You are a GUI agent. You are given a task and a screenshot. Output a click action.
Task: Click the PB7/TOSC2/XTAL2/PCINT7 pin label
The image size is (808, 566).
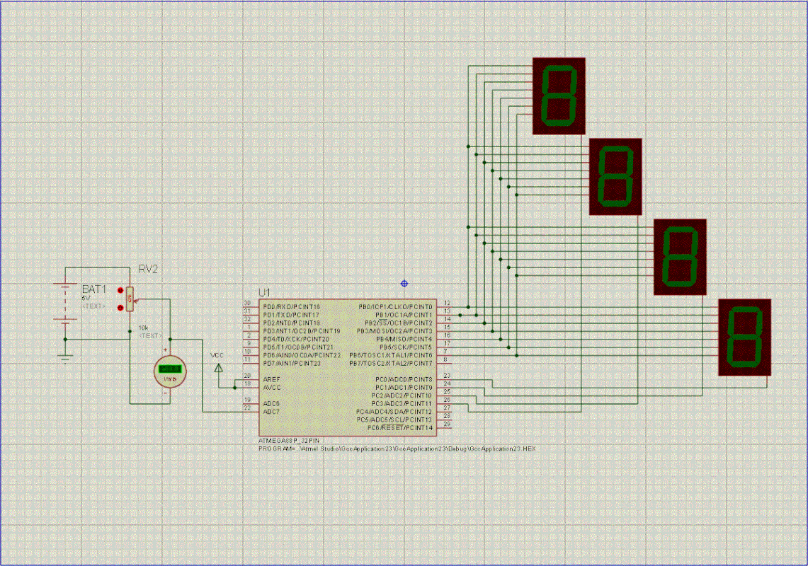tap(391, 363)
